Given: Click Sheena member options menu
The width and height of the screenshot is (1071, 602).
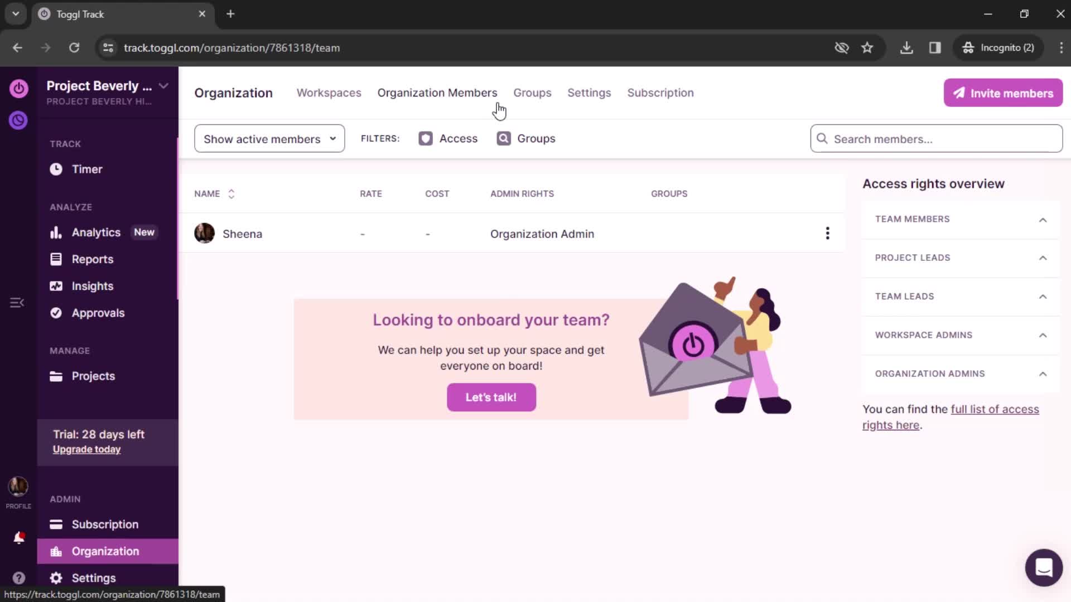Looking at the screenshot, I should coord(828,234).
